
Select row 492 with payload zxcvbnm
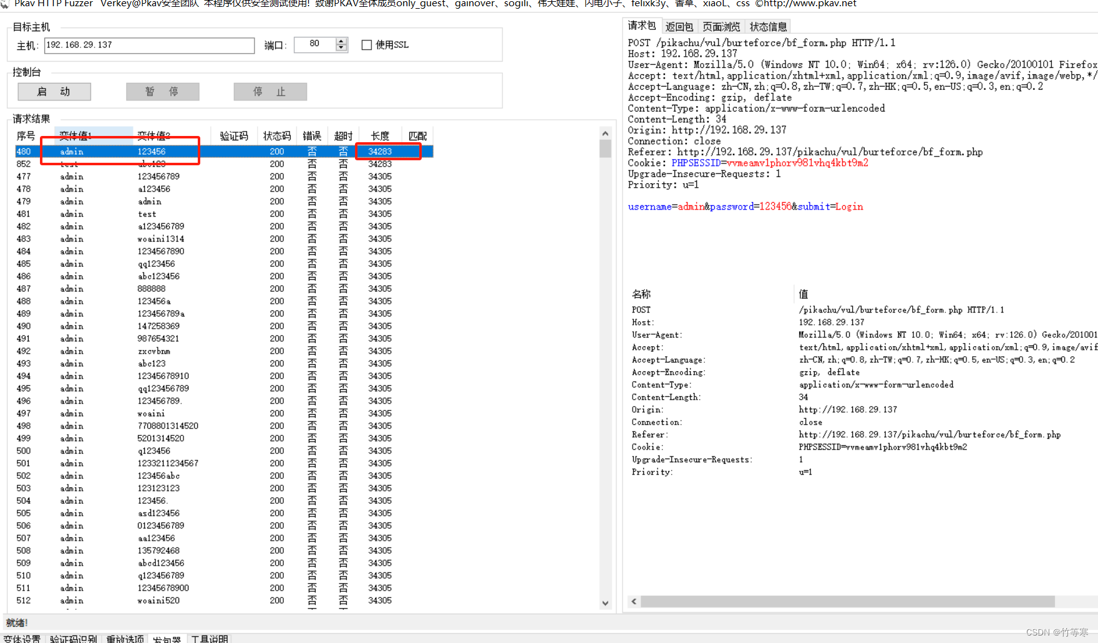point(223,351)
